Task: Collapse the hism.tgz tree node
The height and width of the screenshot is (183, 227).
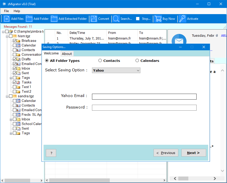Action: [7, 36]
